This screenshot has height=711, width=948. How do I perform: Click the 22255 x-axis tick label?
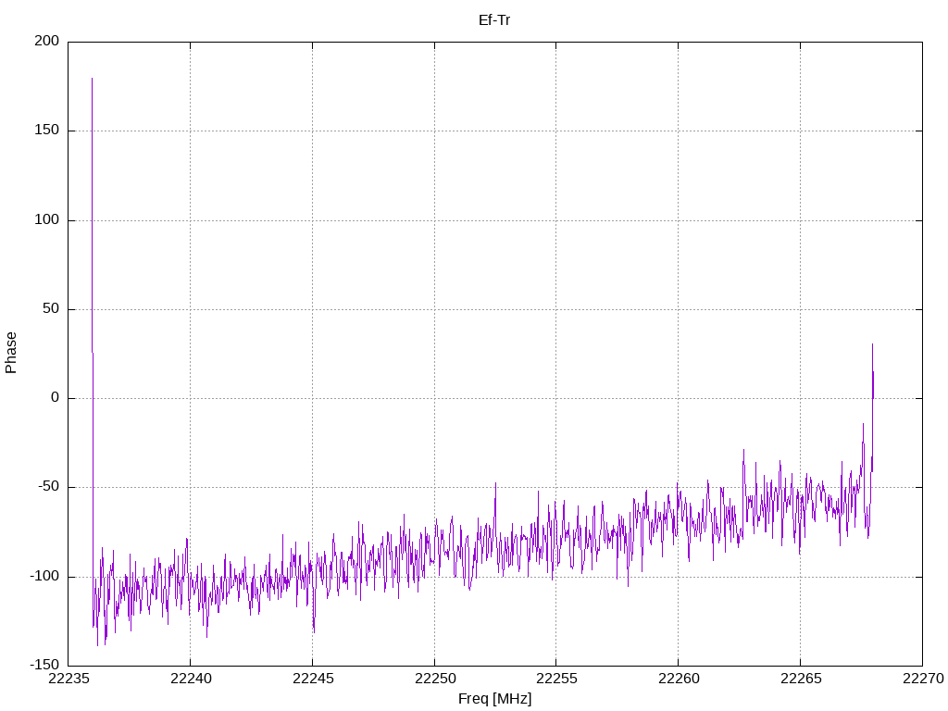point(556,680)
